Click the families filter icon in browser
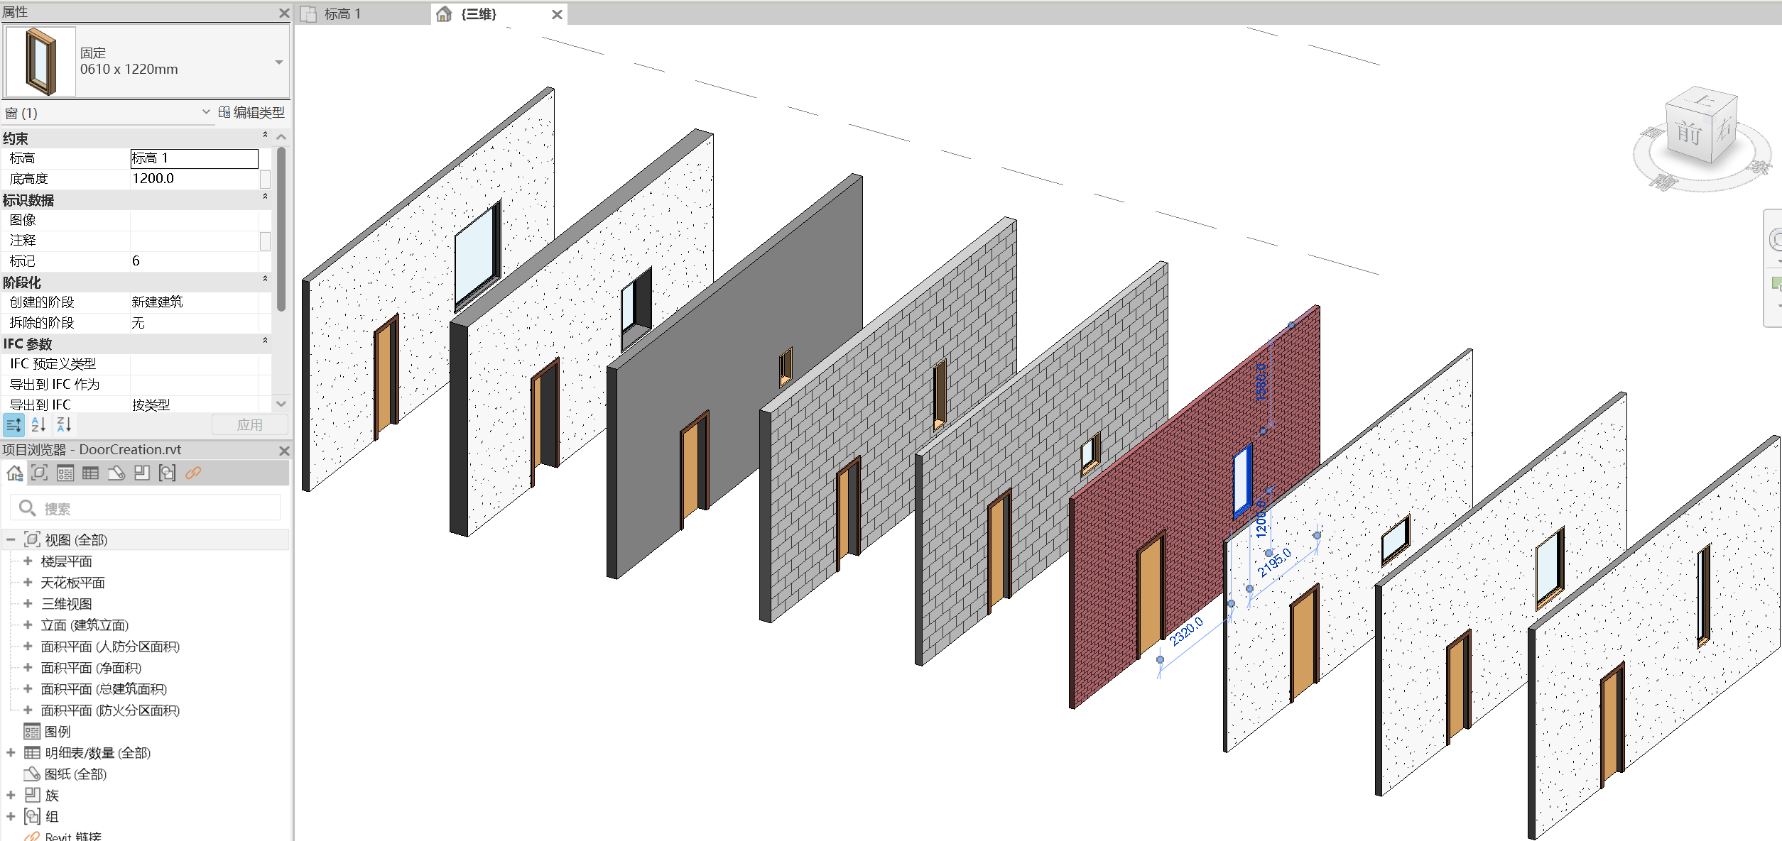 (x=142, y=473)
